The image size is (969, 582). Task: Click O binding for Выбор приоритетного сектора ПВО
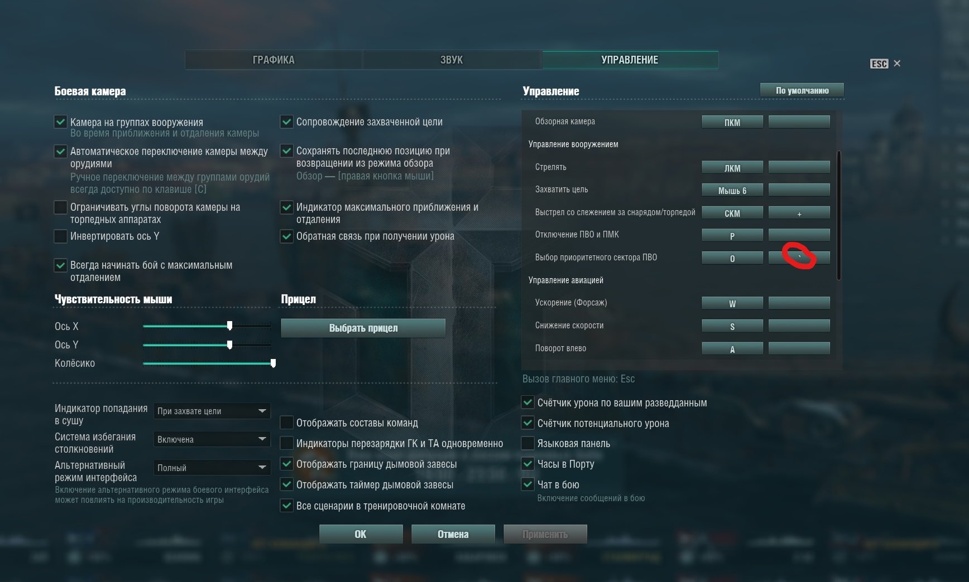coord(732,258)
